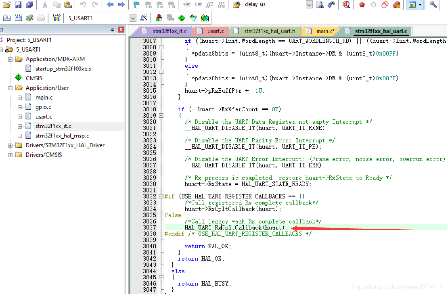Select startup_stm32f103xe.s in project tree
The image size is (447, 294).
tap(63, 69)
